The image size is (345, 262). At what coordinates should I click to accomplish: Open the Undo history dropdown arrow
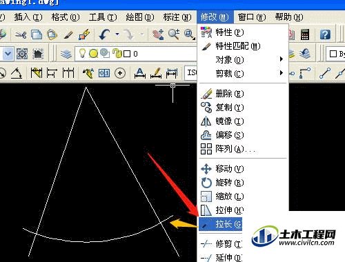point(117,34)
